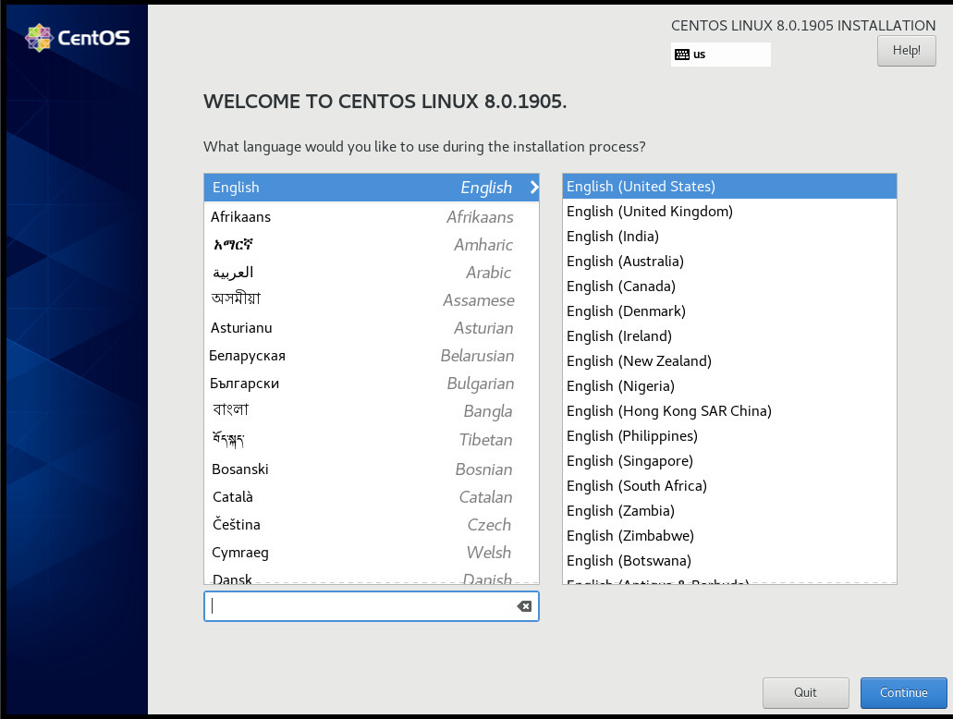This screenshot has height=719, width=953.
Task: Choose Čeština from the language list
Action: (235, 524)
